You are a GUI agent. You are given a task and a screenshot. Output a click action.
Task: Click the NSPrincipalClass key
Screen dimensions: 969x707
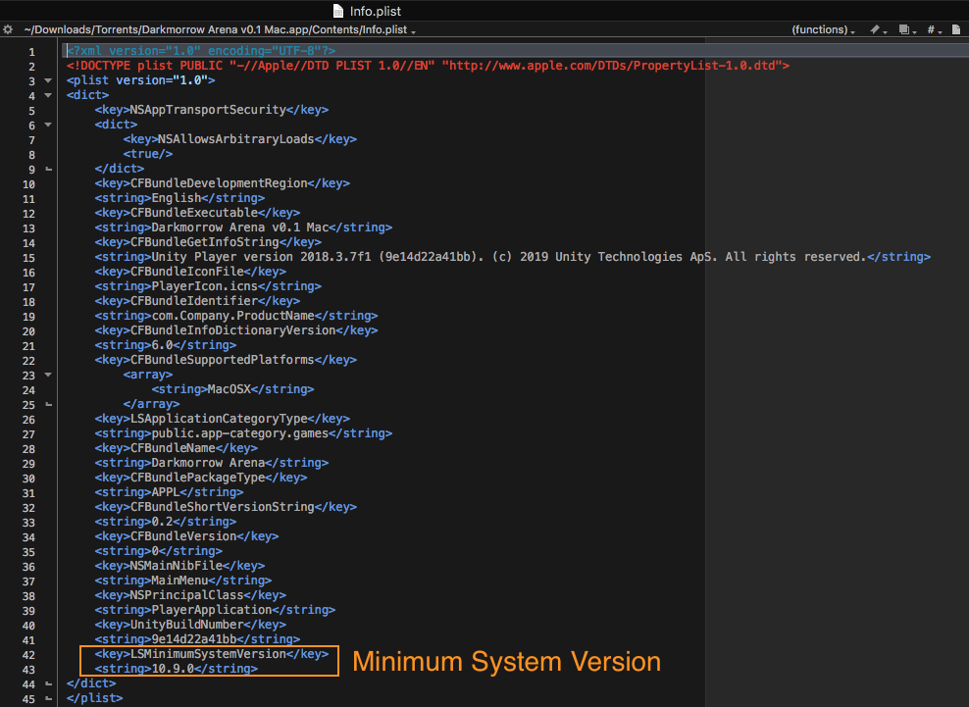tap(190, 595)
